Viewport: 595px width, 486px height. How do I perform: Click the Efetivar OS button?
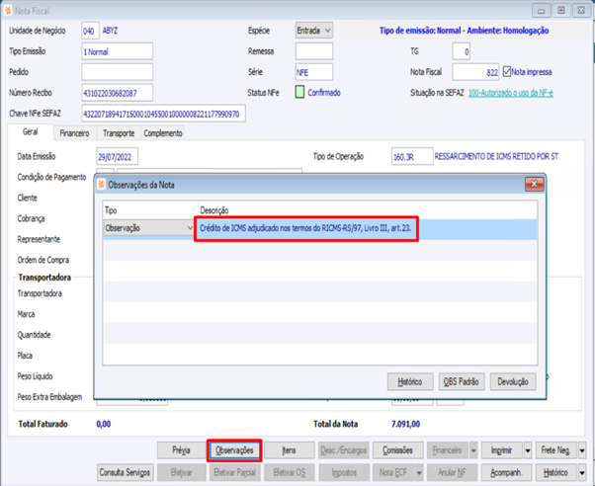[290, 473]
